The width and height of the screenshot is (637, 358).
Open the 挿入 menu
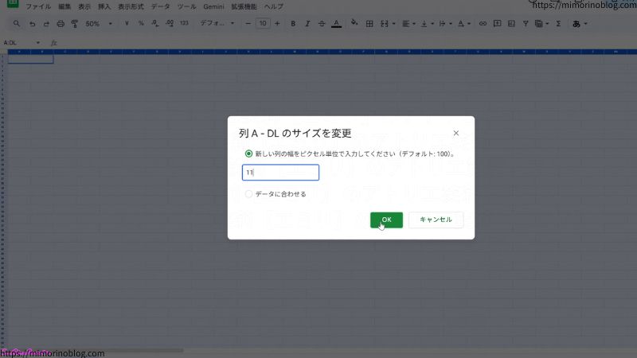pos(104,6)
